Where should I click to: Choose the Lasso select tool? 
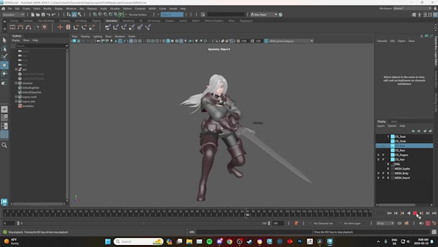point(5,48)
